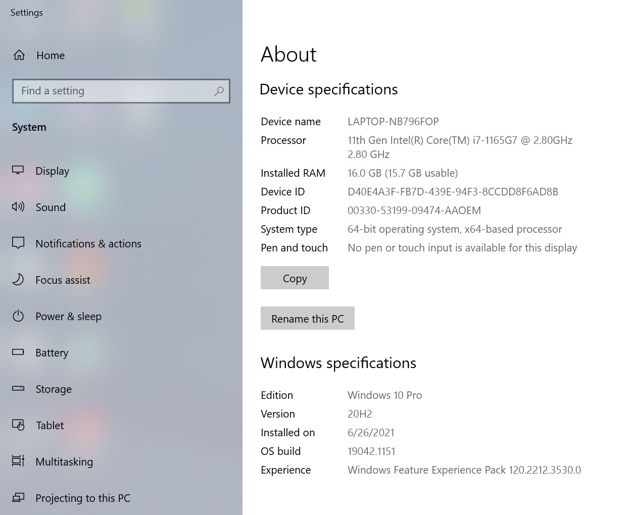
Task: Click the Storage drive icon
Action: click(18, 389)
